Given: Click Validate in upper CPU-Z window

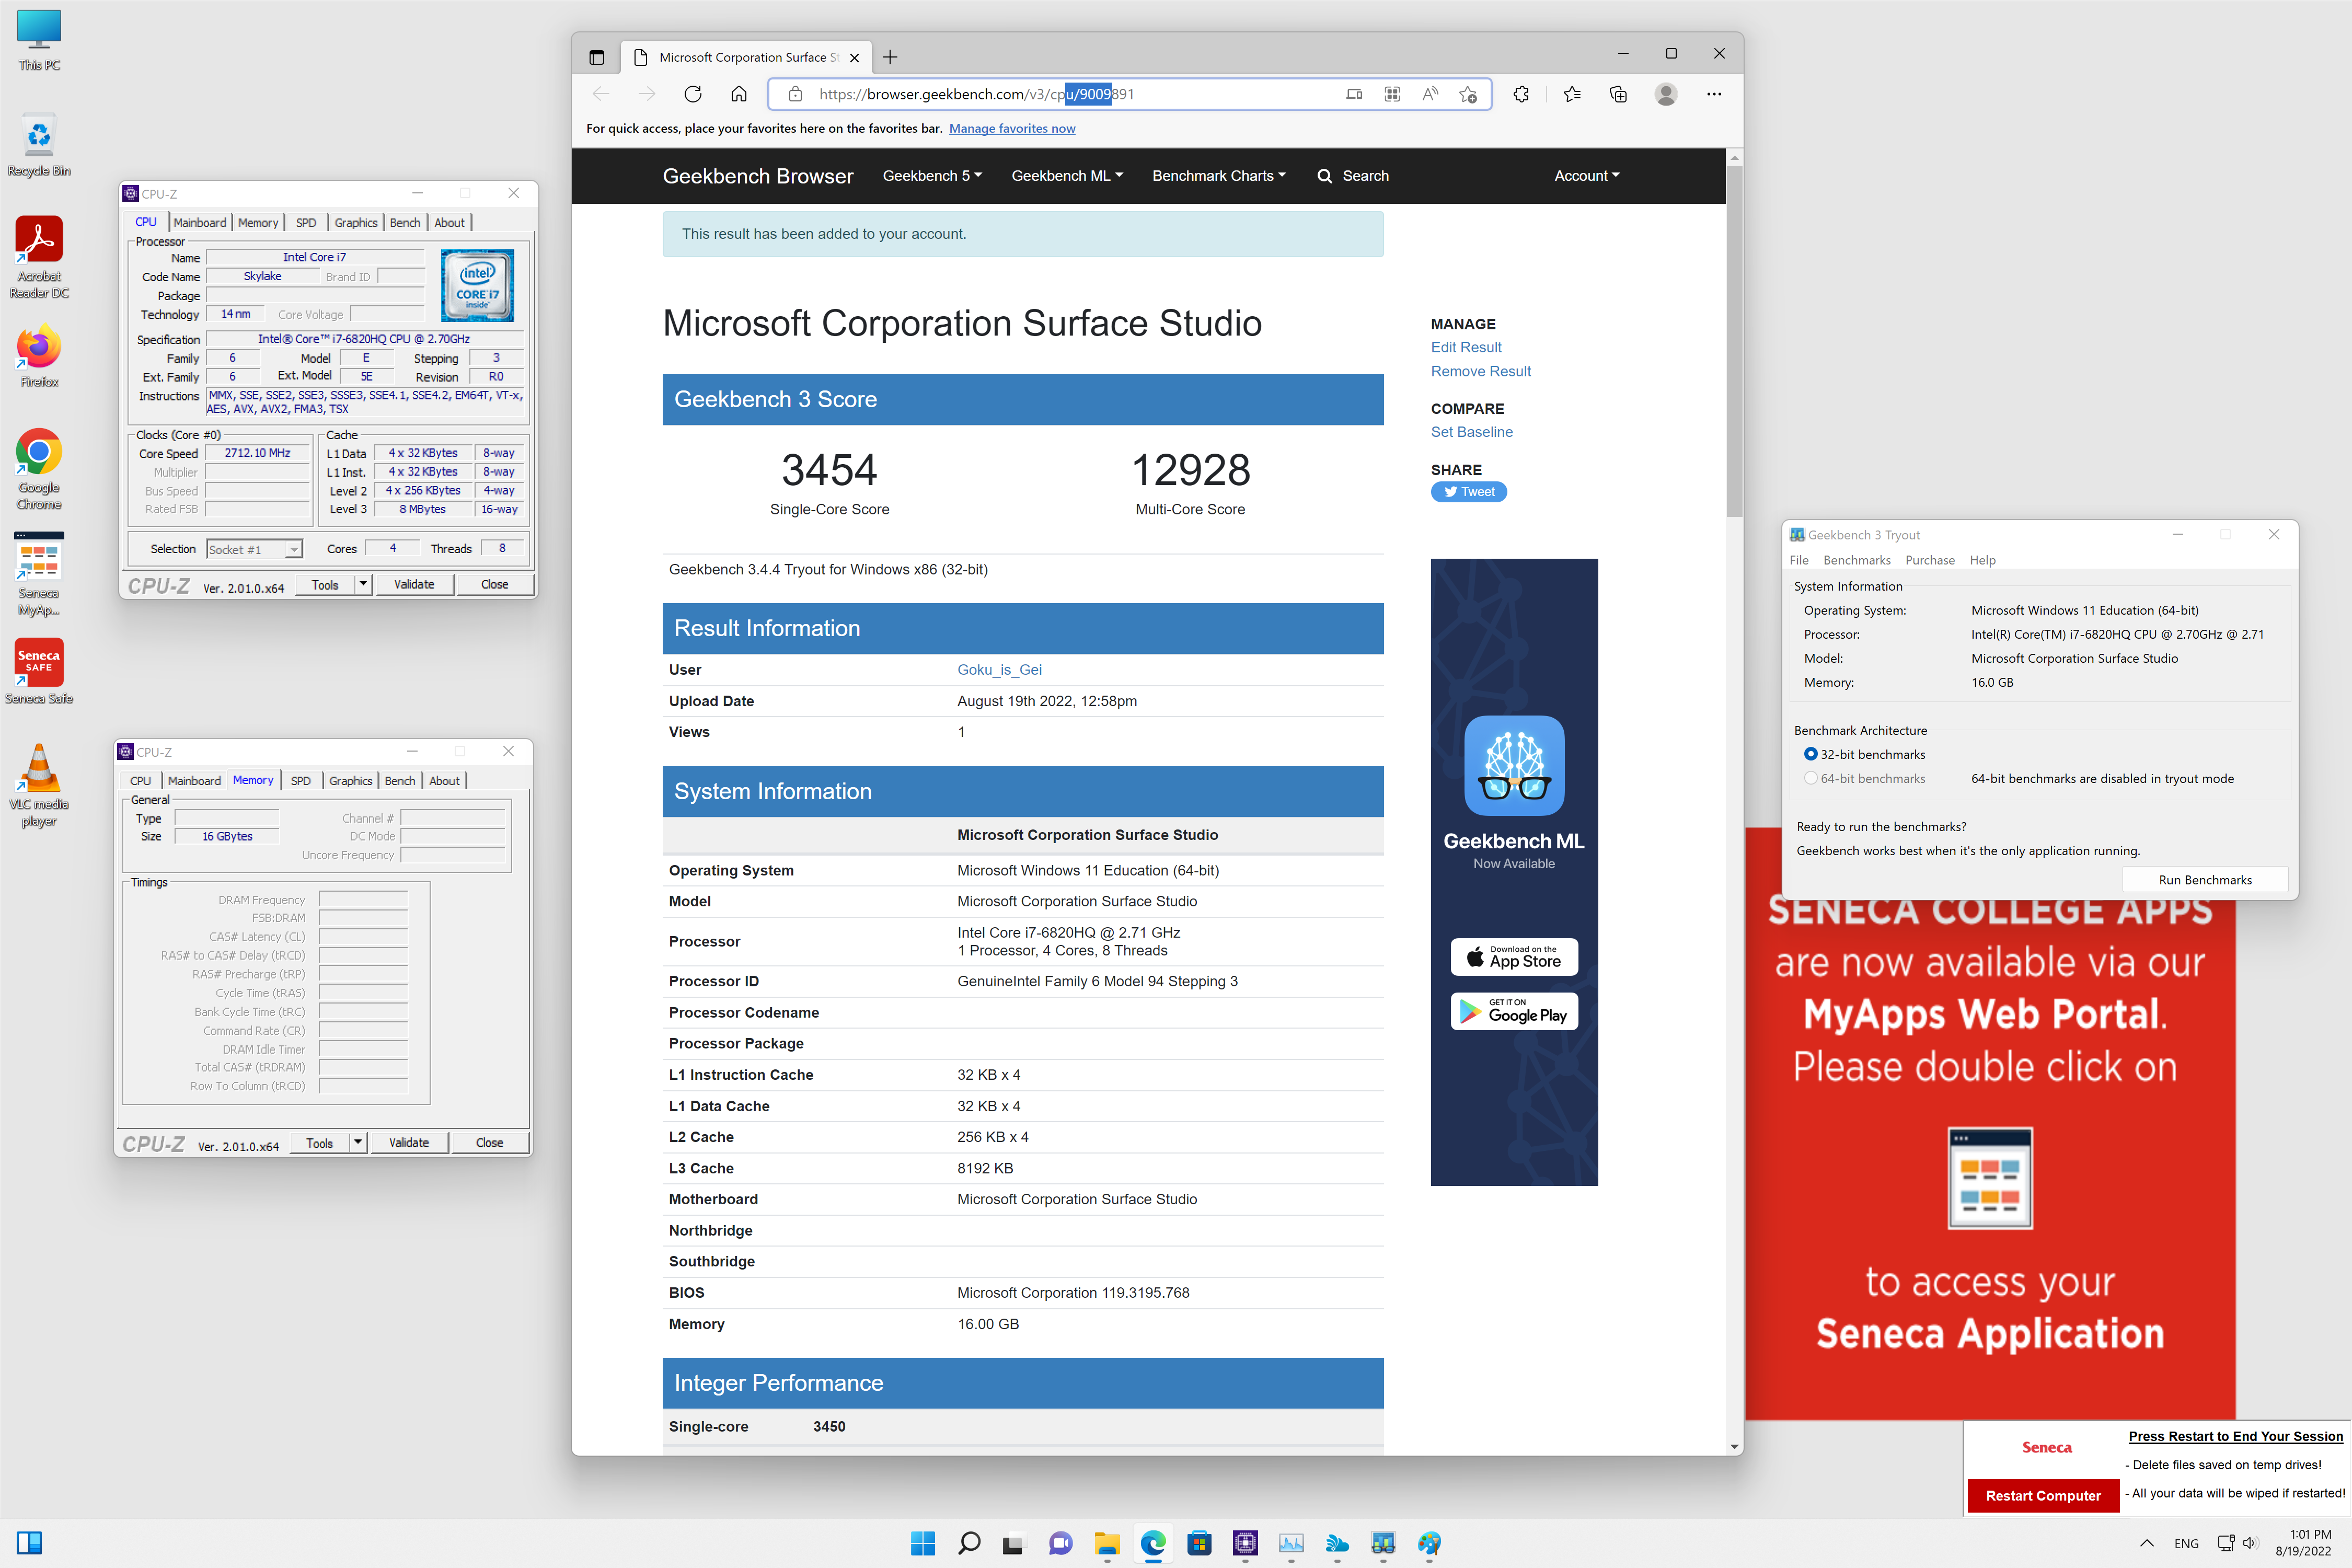Looking at the screenshot, I should click(x=414, y=584).
